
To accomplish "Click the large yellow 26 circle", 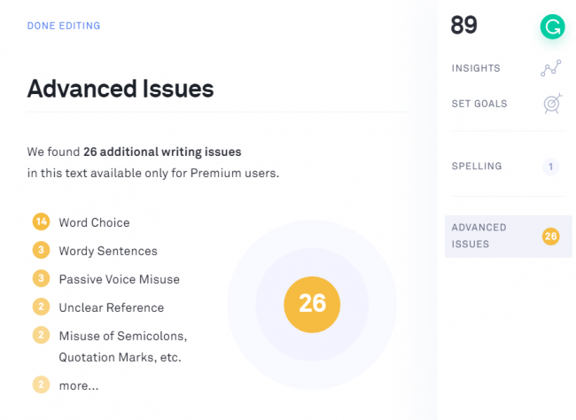I will 312,304.
